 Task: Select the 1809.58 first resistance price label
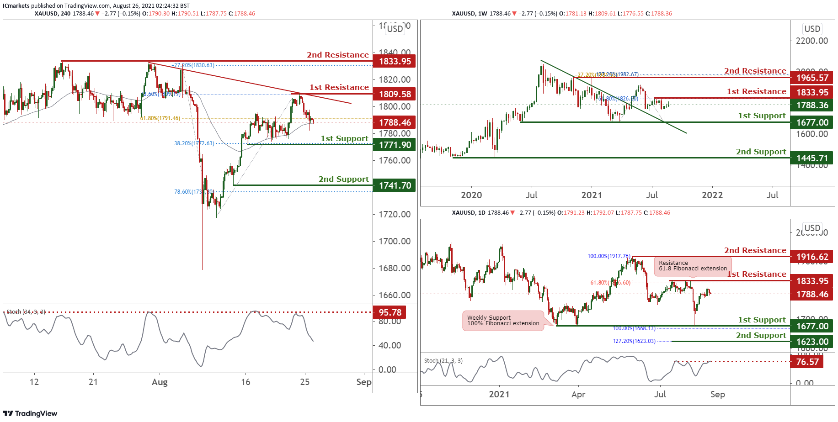click(x=394, y=95)
